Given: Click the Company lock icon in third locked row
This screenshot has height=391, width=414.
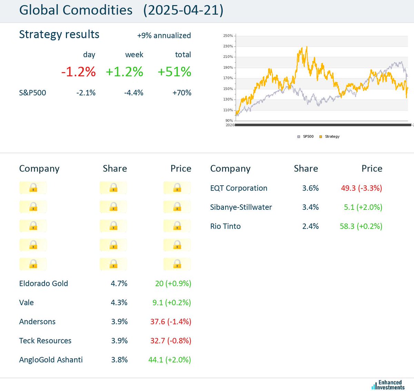Looking at the screenshot, I should (x=33, y=226).
